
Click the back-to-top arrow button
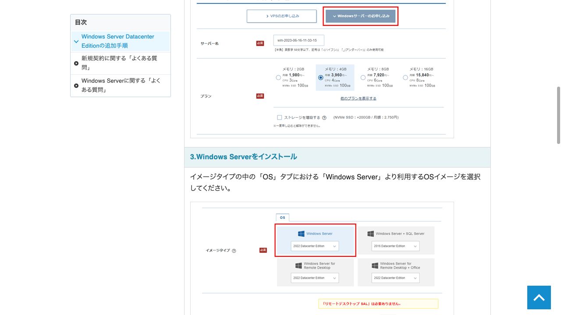click(x=539, y=297)
